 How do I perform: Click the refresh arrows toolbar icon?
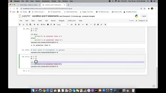tap(95, 25)
